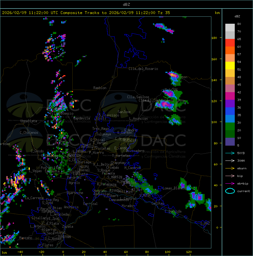Click the cyan 50YD arrow in legend
This screenshot has height=256, width=253.
pos(230,153)
